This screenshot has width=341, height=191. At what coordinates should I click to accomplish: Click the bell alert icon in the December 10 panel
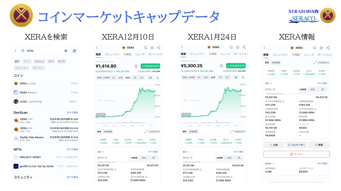[x=136, y=66]
